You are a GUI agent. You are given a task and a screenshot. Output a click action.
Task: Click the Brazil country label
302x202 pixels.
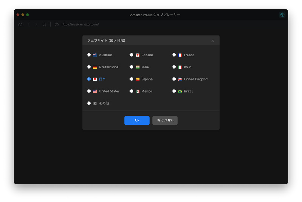(x=188, y=91)
